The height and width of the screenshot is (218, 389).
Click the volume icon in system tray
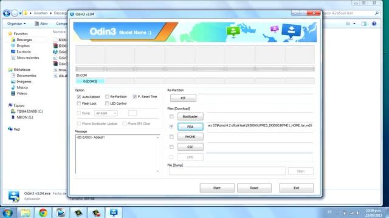357,213
